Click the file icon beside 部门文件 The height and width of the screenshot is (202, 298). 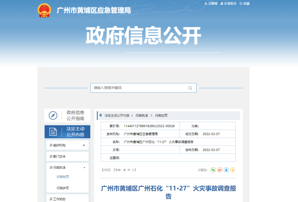click(x=51, y=156)
